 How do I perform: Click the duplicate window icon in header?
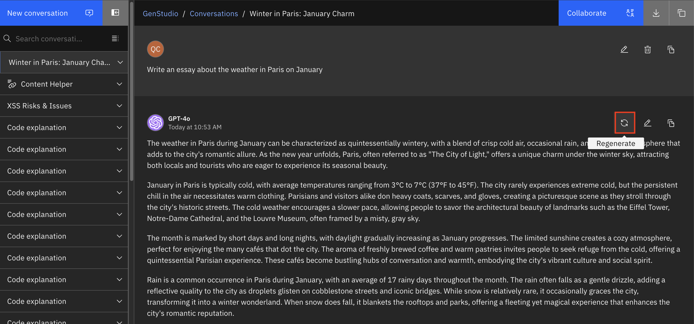[681, 13]
